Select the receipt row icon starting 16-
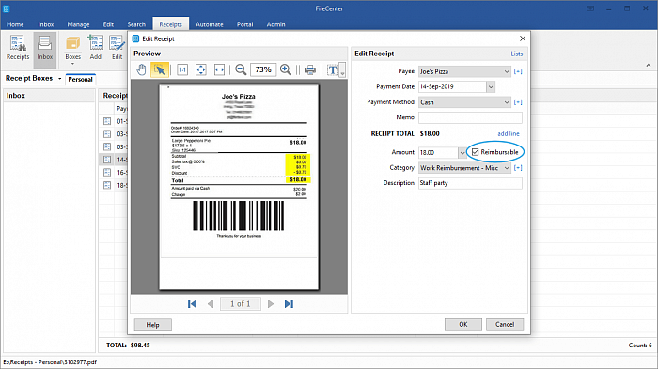 coord(107,173)
